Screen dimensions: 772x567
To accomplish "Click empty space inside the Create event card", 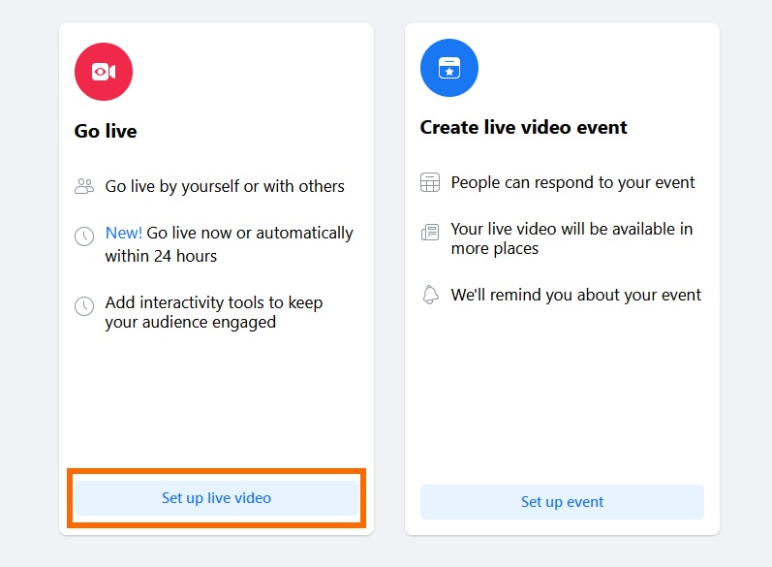I will pyautogui.click(x=562, y=397).
